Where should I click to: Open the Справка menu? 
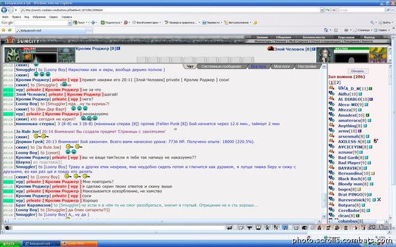point(67,17)
